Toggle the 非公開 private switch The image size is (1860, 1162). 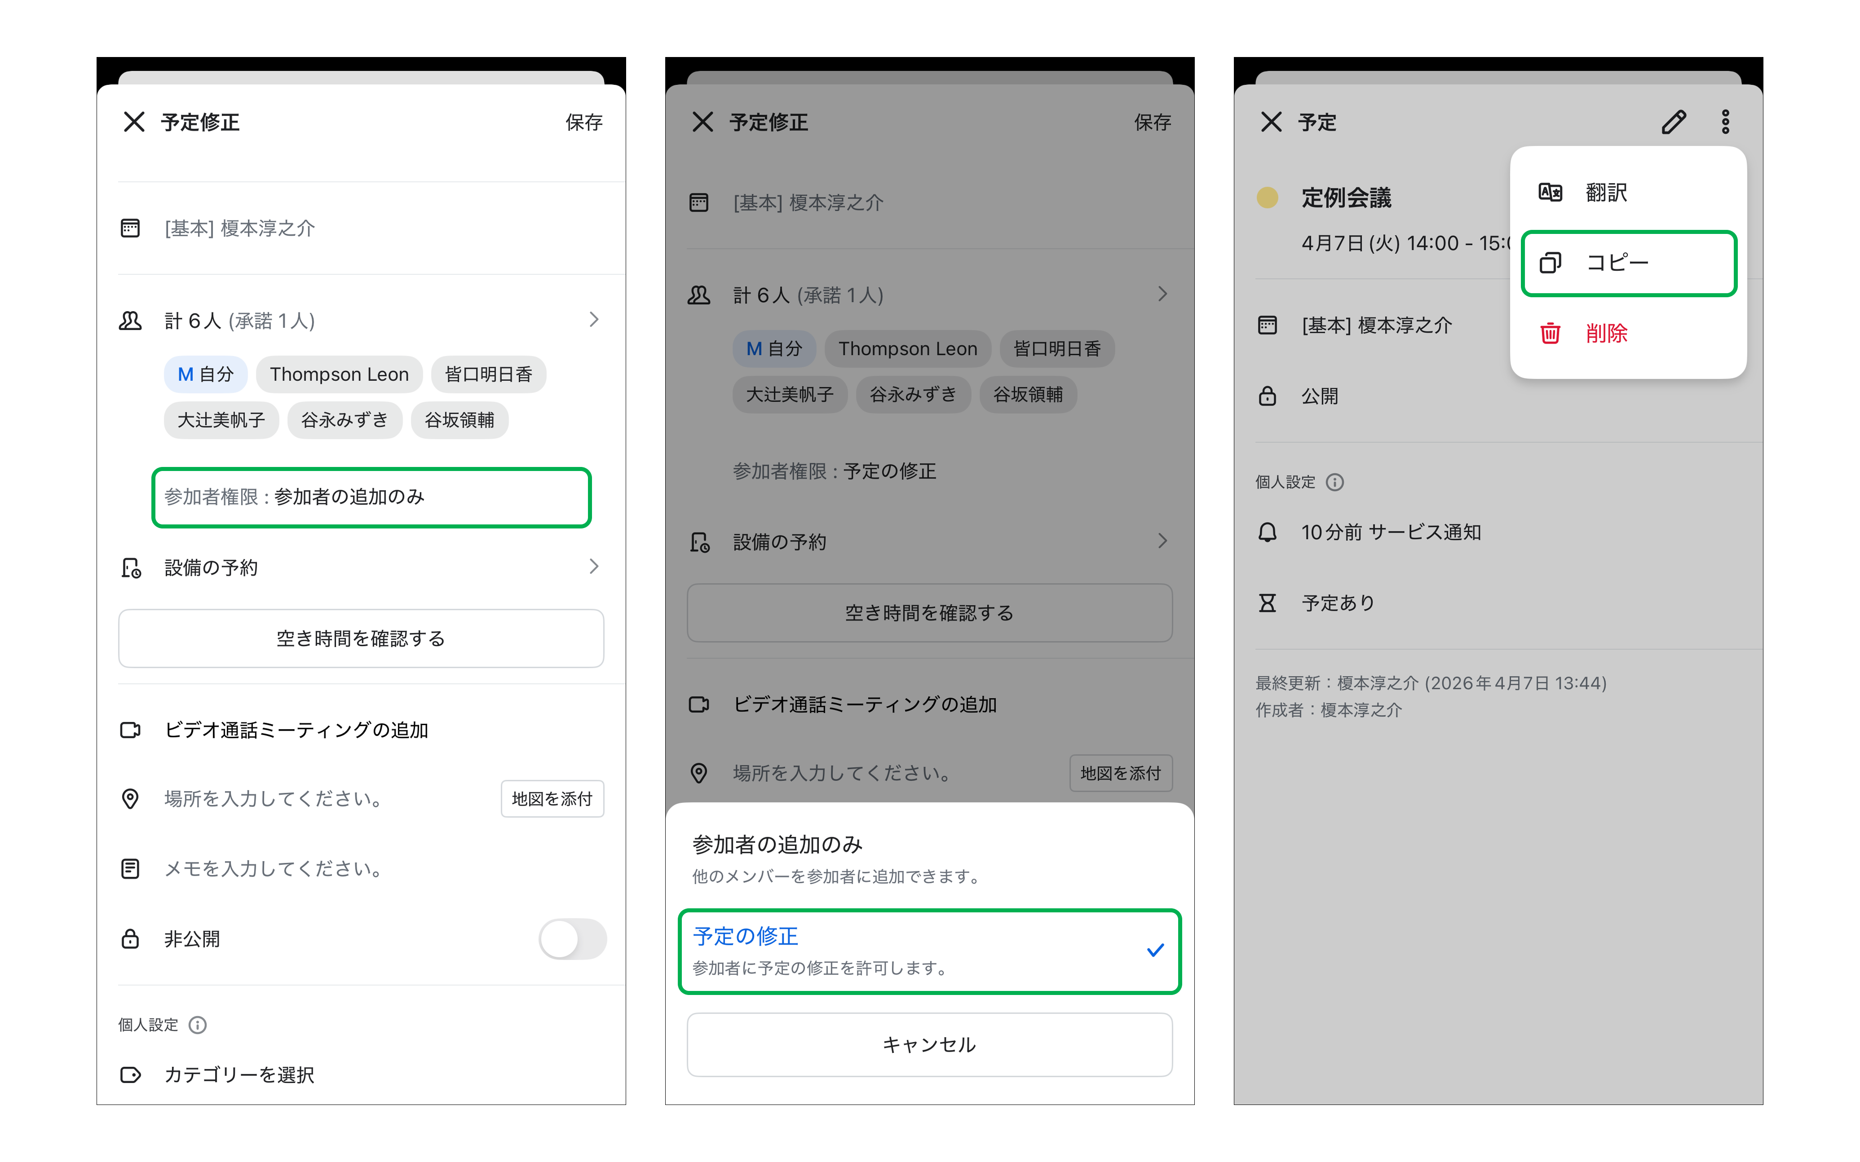pyautogui.click(x=572, y=938)
